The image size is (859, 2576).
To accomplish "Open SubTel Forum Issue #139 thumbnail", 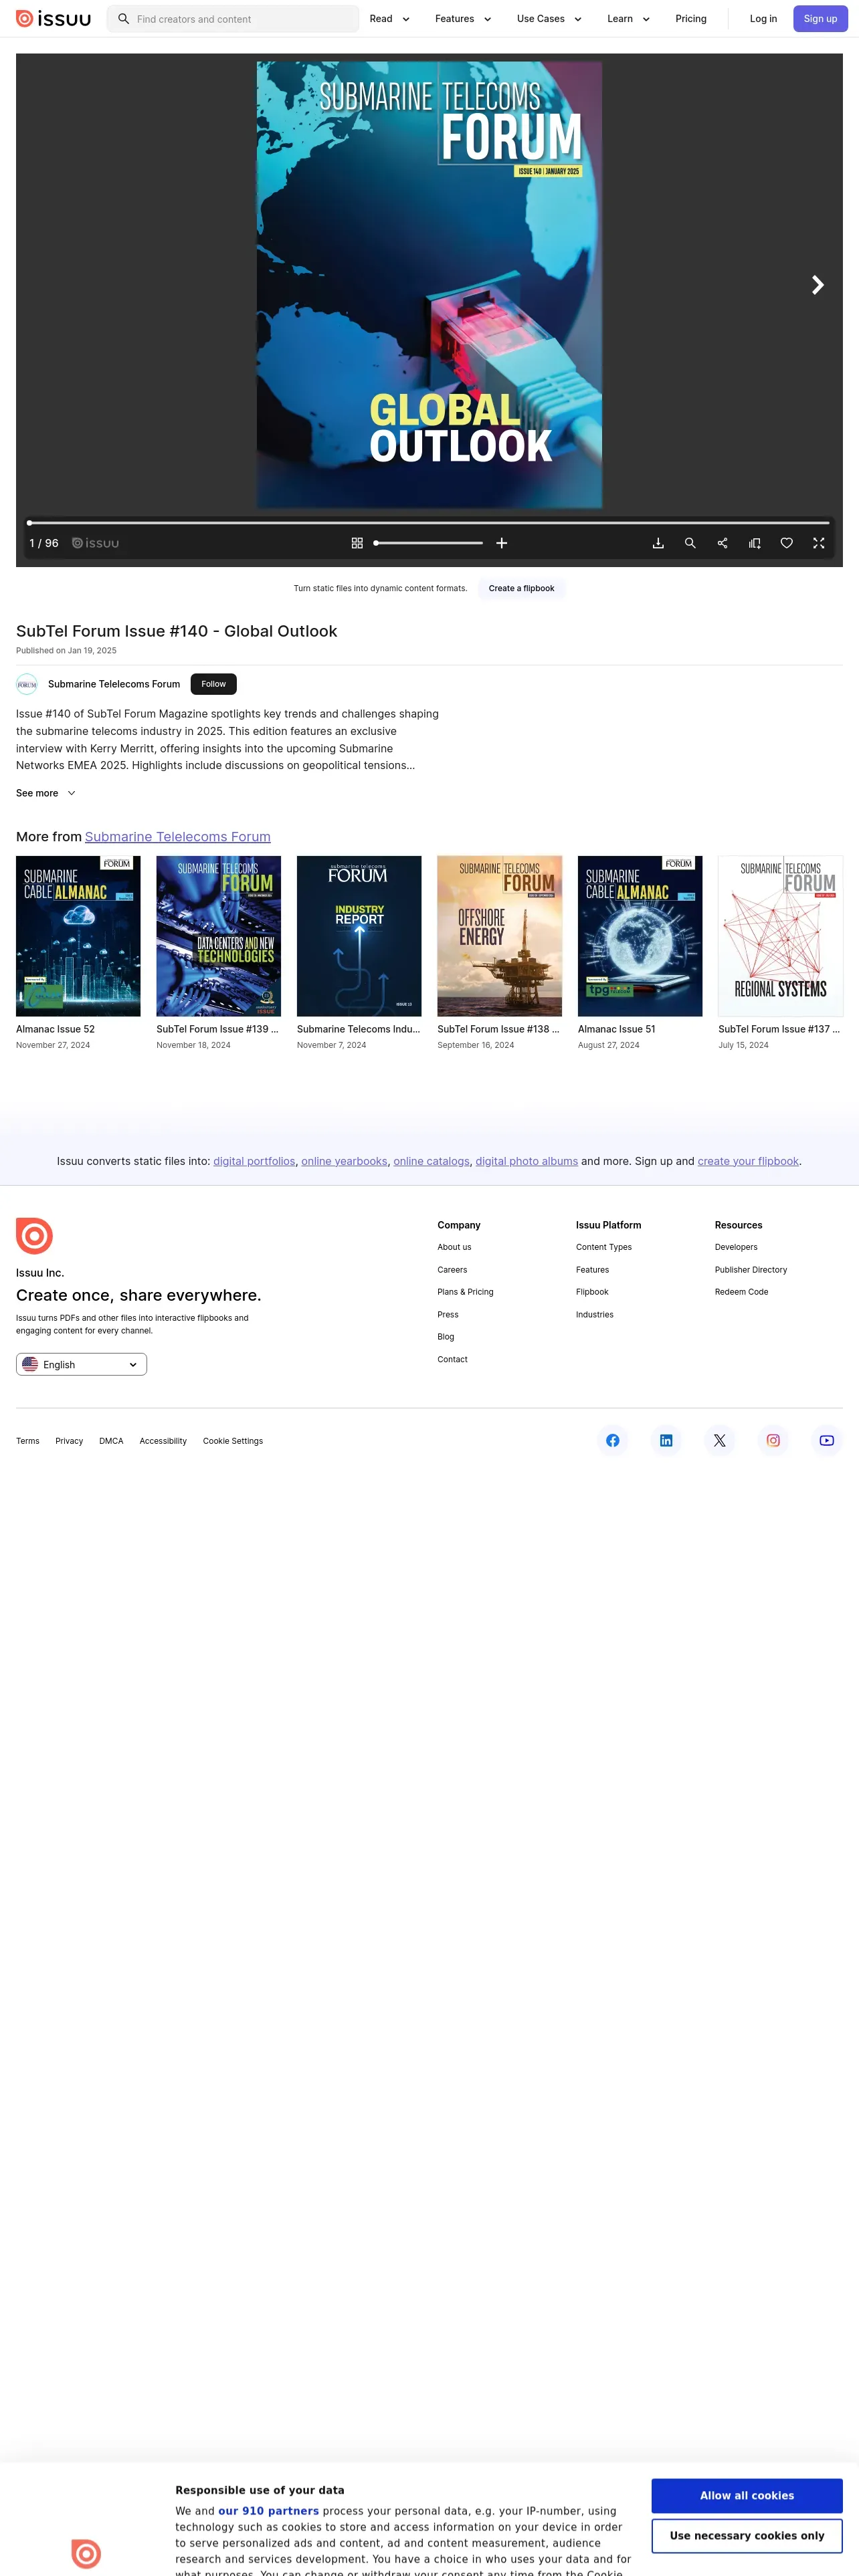I will (x=218, y=936).
